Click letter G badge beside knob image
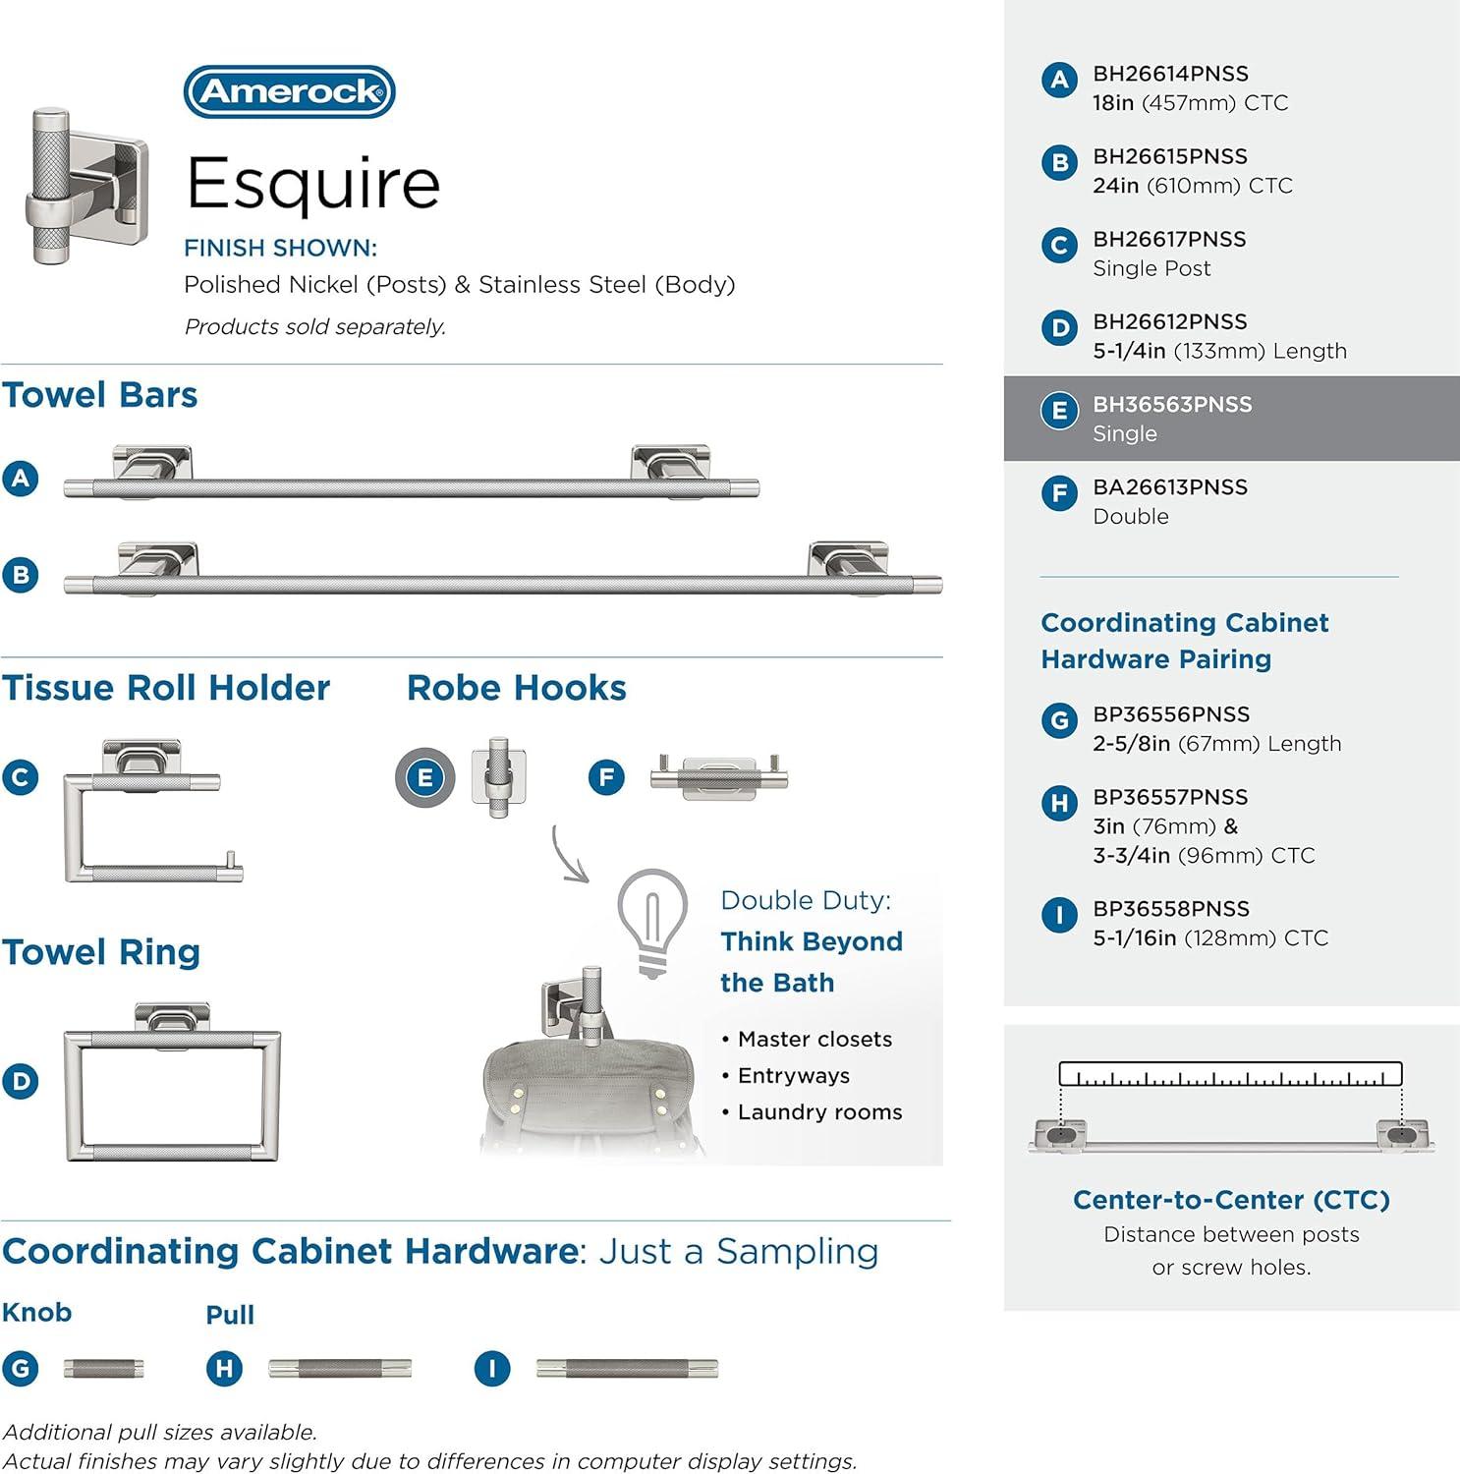Screen dimensions: 1460x1474 click(21, 1368)
